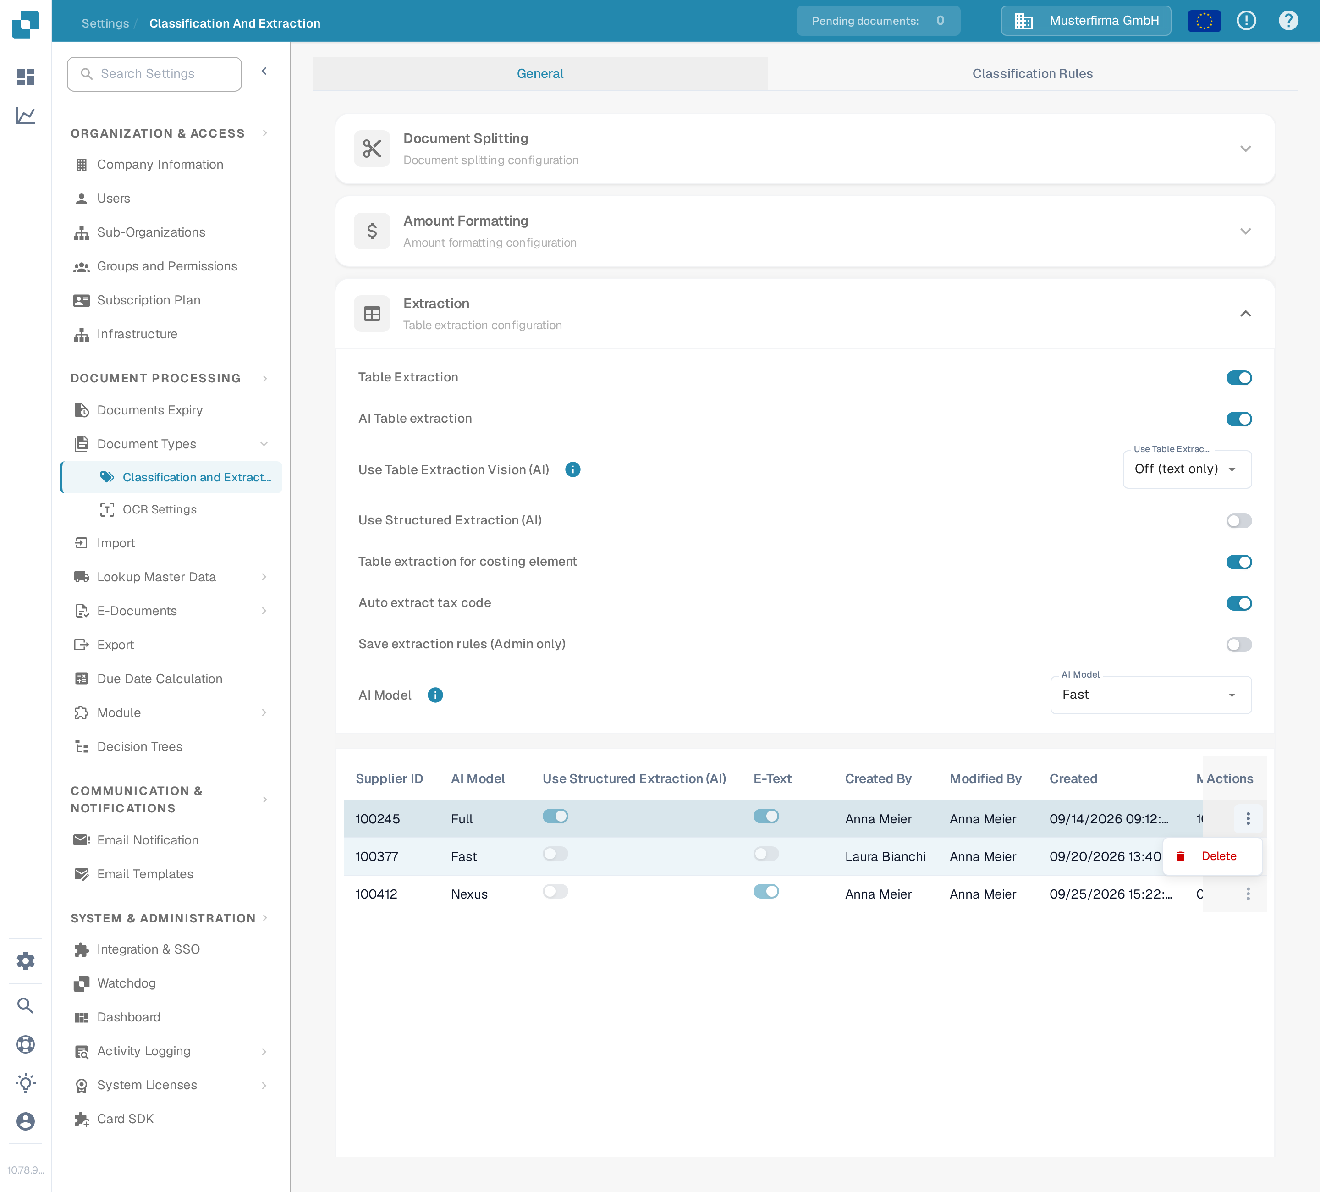Collapse the Extraction section
Viewport: 1320px width, 1192px height.
pos(1245,314)
